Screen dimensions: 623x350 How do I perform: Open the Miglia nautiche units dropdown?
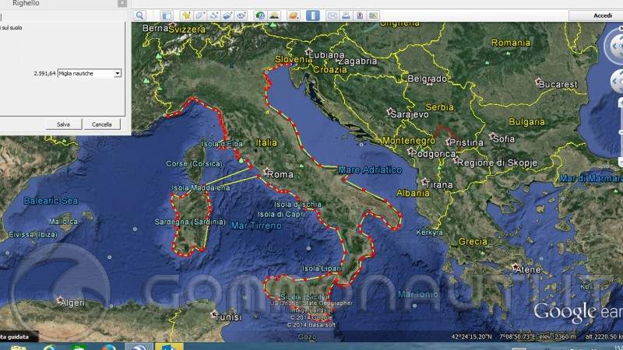pos(90,73)
